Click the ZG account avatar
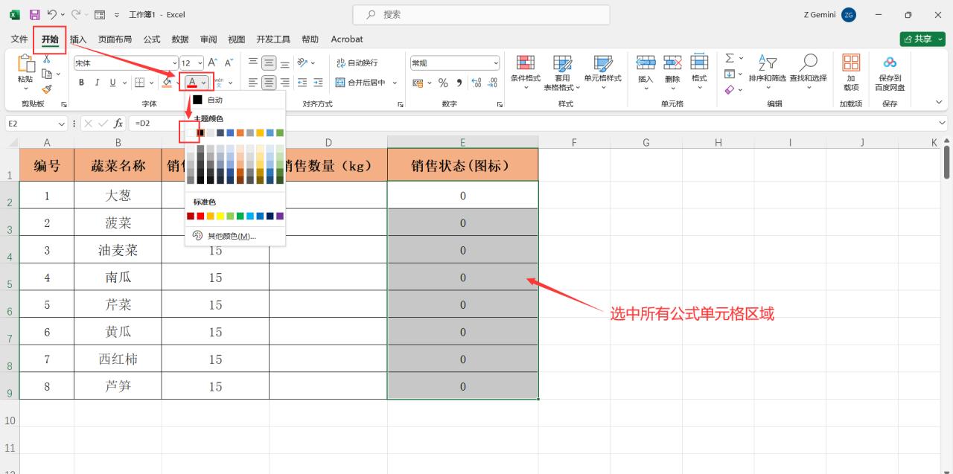The image size is (953, 474). [849, 14]
